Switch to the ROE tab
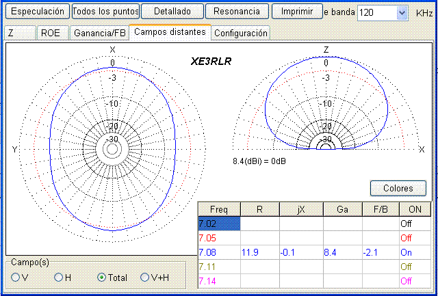The image size is (438, 296). coord(53,33)
